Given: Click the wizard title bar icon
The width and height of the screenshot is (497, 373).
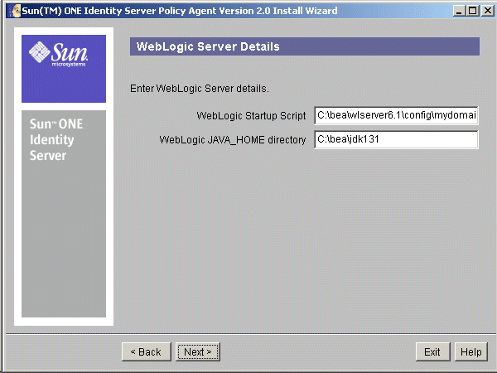Looking at the screenshot, I should click(15, 11).
